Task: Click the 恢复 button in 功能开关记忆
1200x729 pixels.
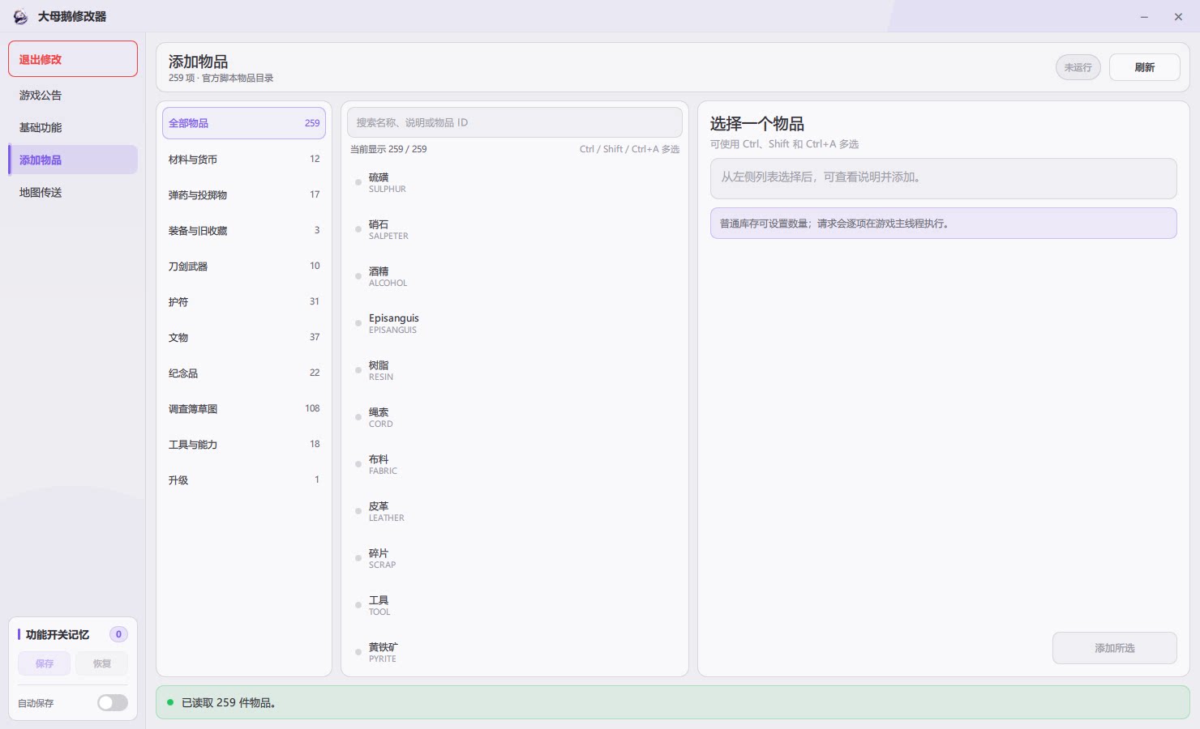Action: (101, 663)
